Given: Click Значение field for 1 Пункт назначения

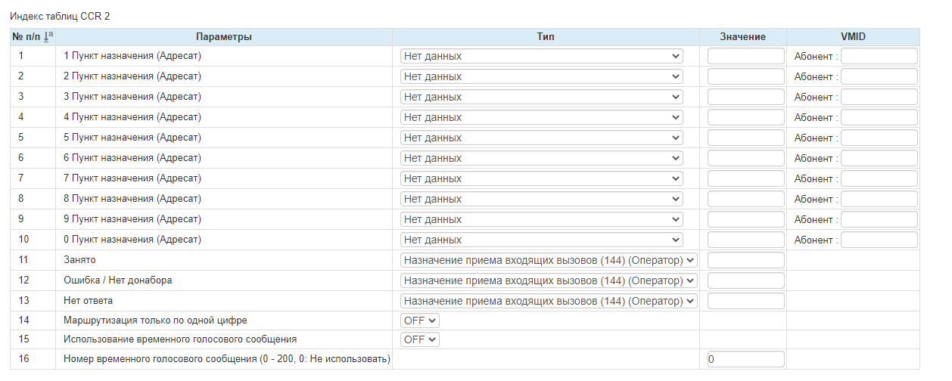Looking at the screenshot, I should (745, 56).
